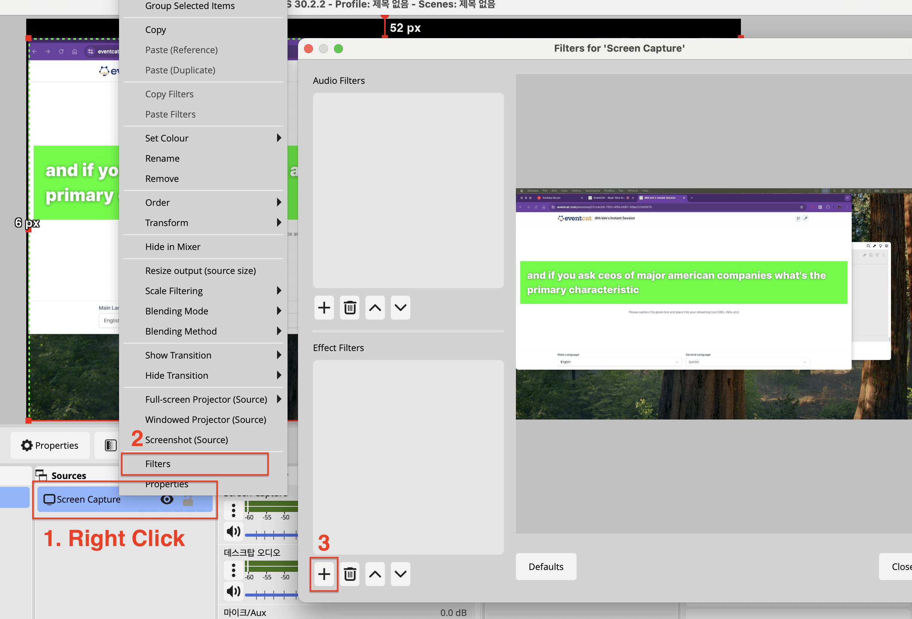Adjust the 데스크탑 오디오 volume slider
This screenshot has width=912, height=619.
[271, 594]
